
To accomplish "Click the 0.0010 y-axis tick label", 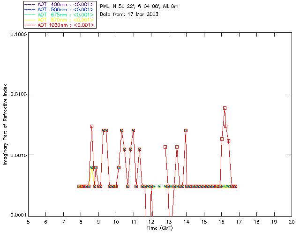I will click(x=18, y=155).
